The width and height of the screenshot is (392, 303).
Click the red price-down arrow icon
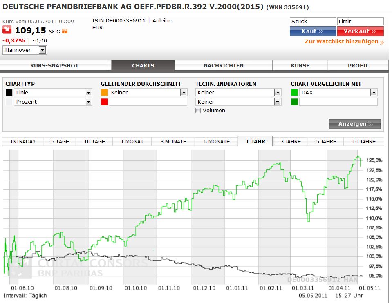click(x=7, y=30)
